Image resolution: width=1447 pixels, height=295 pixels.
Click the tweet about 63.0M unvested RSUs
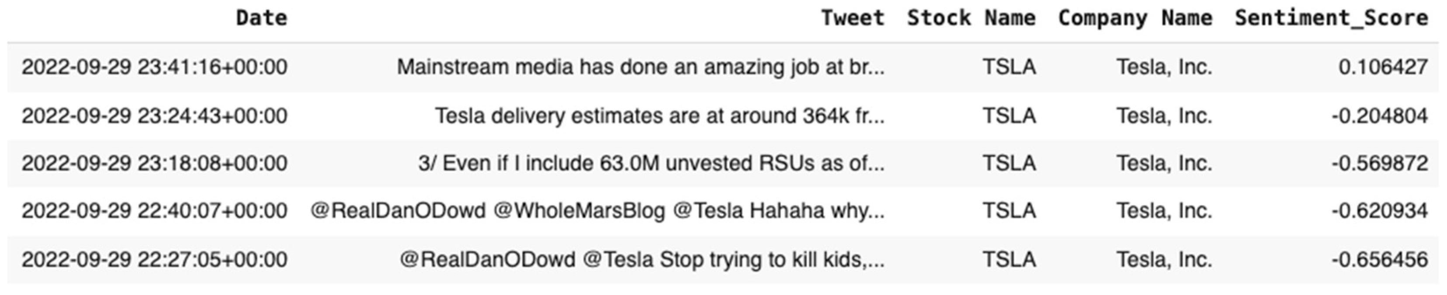651,163
